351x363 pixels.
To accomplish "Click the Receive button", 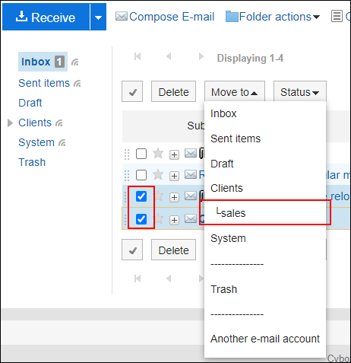I will [46, 17].
